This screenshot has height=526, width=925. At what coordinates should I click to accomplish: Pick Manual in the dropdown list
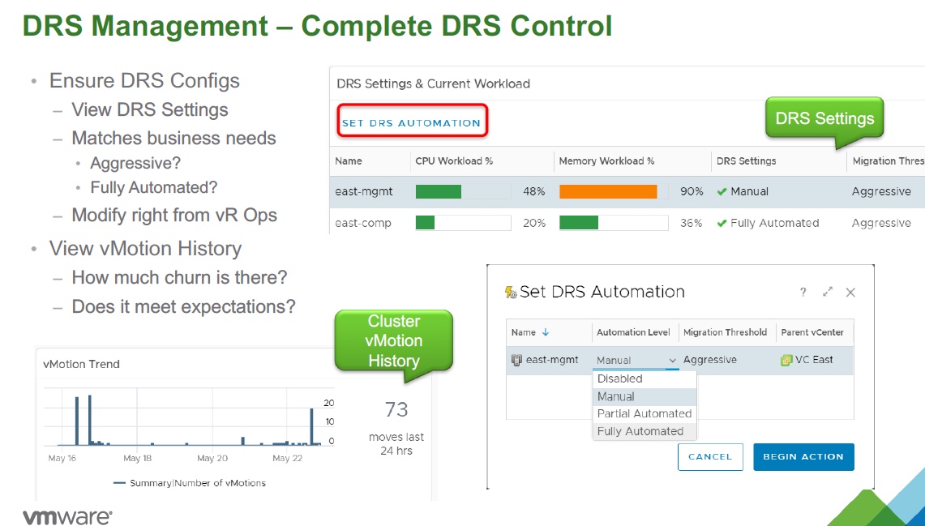coord(616,396)
